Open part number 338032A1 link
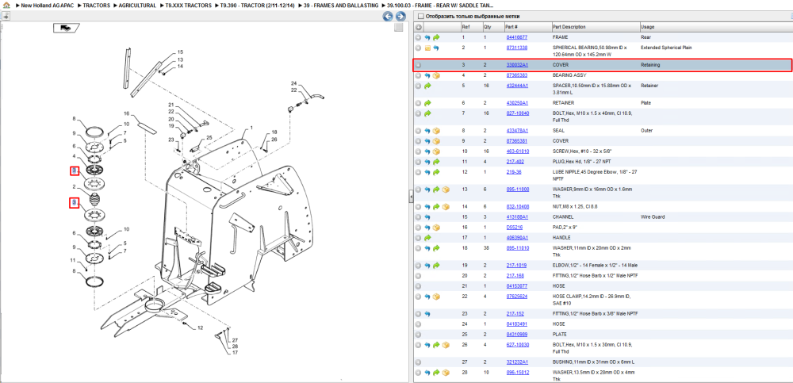793x383 pixels. (x=517, y=65)
